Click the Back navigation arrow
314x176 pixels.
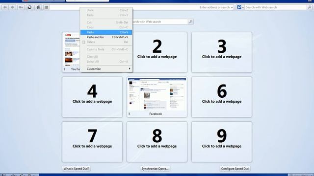[x=5, y=7]
